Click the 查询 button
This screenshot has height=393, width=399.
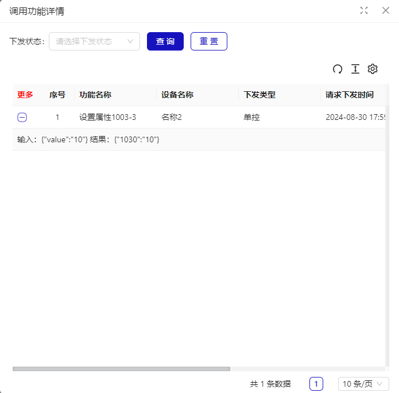[x=165, y=41]
